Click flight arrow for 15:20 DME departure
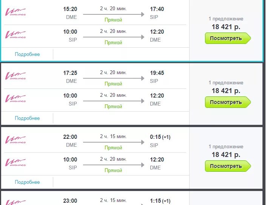This screenshot has height=205, width=267. pyautogui.click(x=114, y=14)
